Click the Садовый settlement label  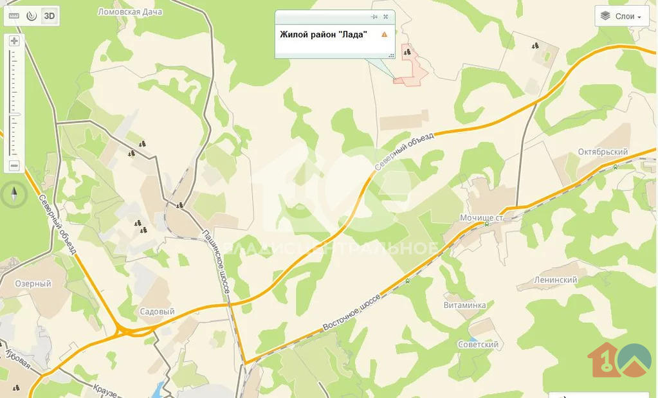tap(157, 312)
